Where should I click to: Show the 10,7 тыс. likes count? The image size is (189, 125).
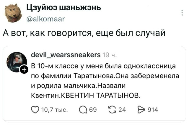click(55, 110)
